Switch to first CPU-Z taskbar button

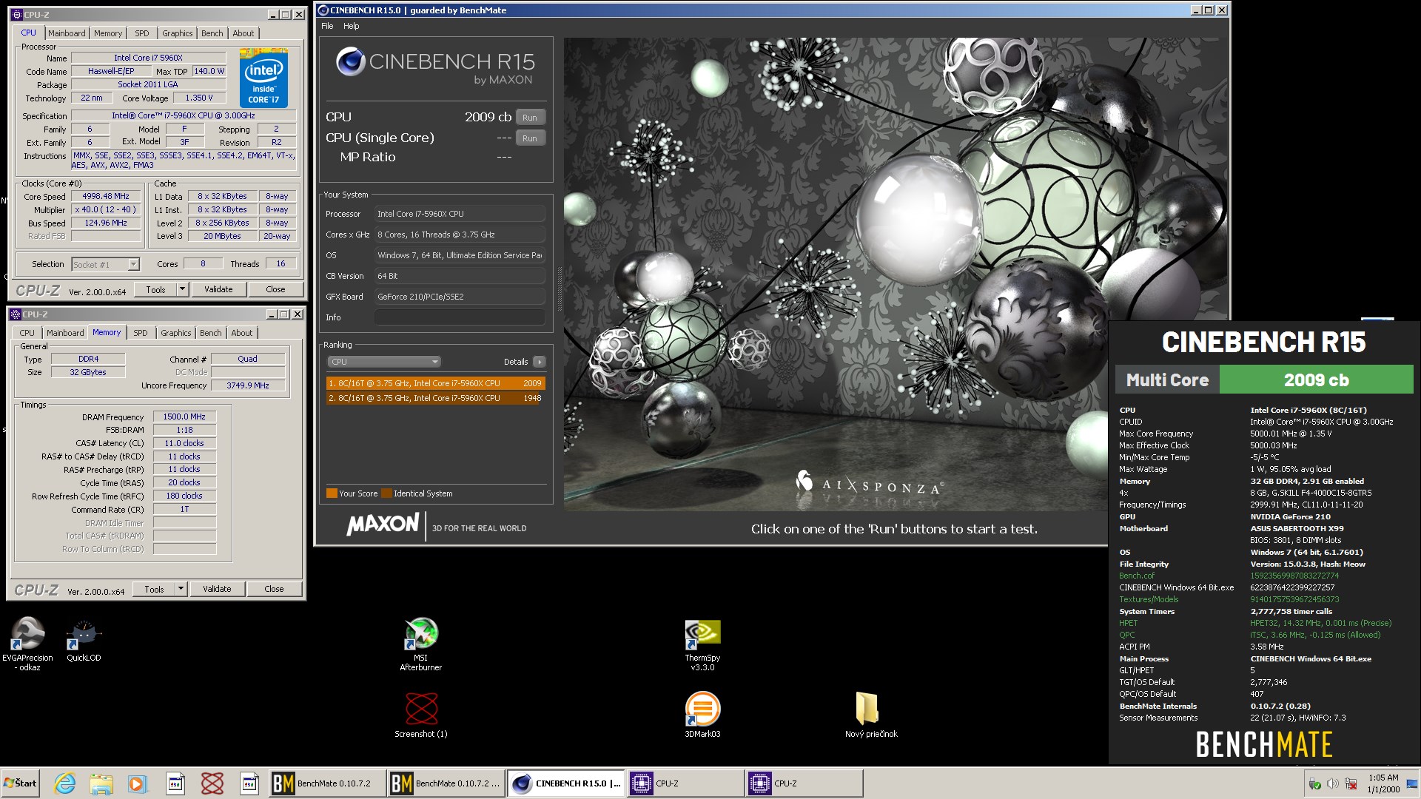click(685, 783)
